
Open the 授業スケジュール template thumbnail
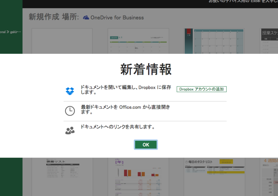tap(269, 41)
